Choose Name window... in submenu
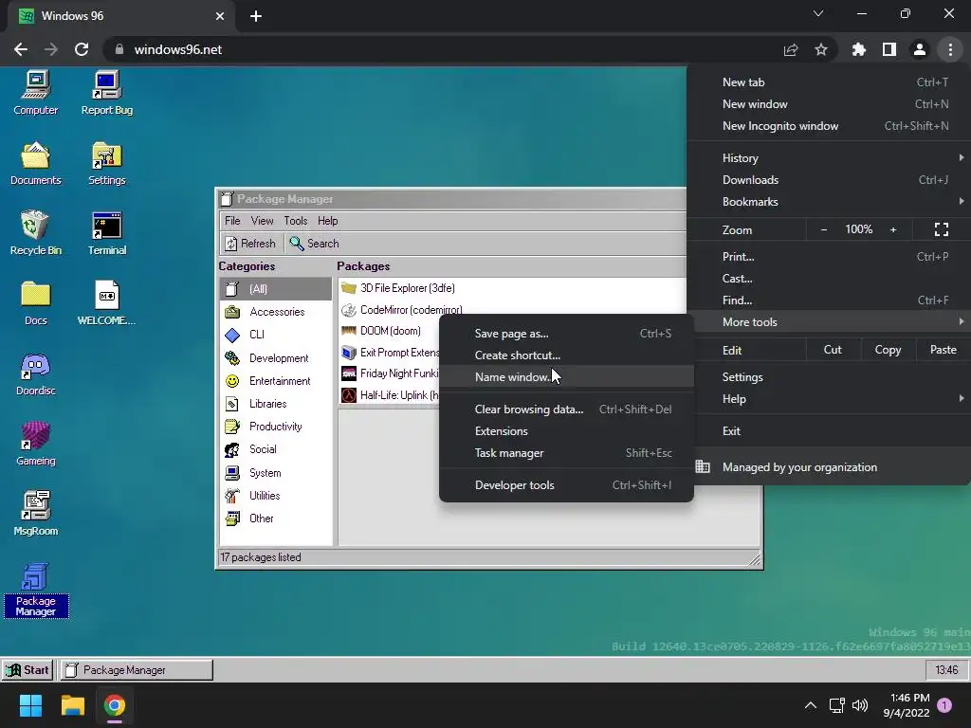Image resolution: width=971 pixels, height=728 pixels. coord(566,377)
